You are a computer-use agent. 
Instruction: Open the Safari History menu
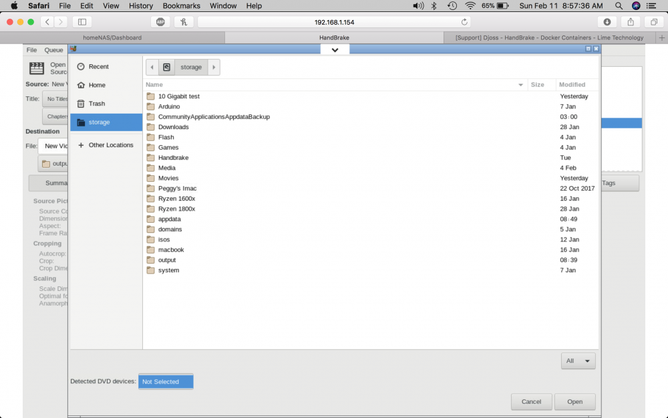(140, 5)
